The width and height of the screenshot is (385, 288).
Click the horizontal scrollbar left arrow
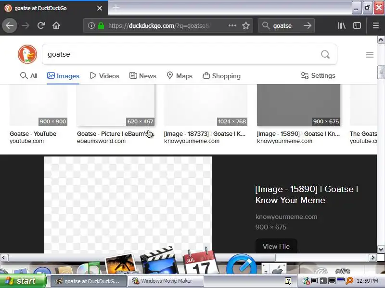point(4,257)
